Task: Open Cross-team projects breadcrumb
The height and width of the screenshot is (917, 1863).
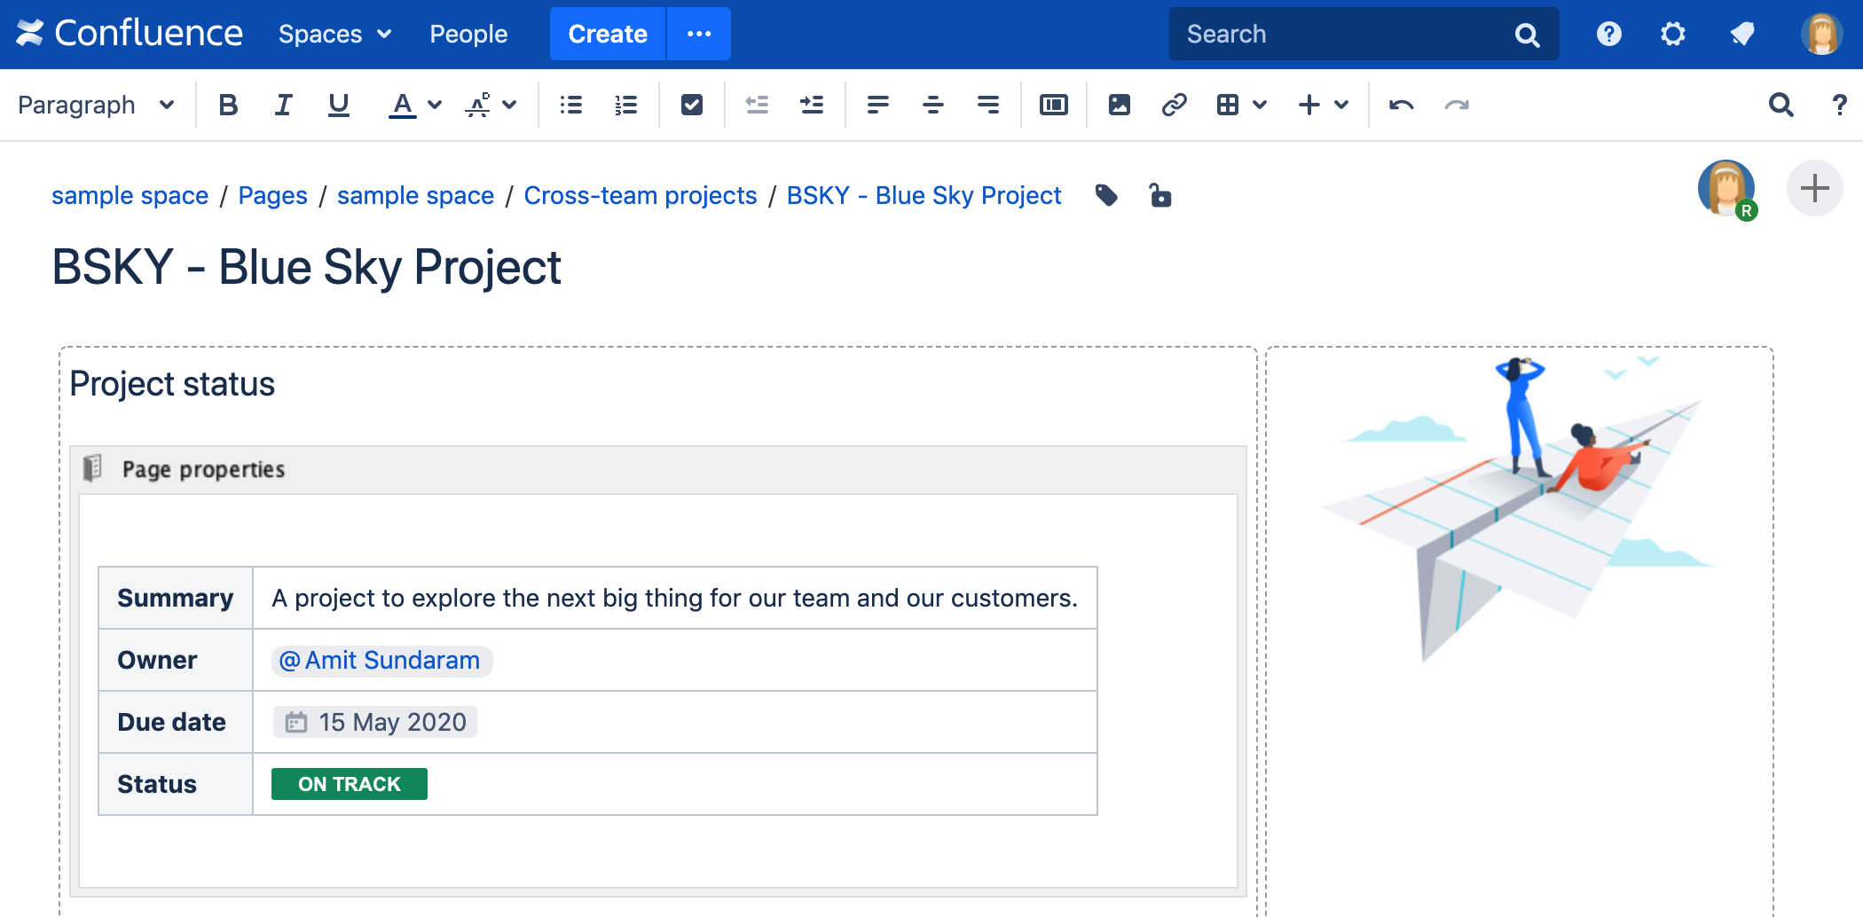Action: [x=641, y=195]
